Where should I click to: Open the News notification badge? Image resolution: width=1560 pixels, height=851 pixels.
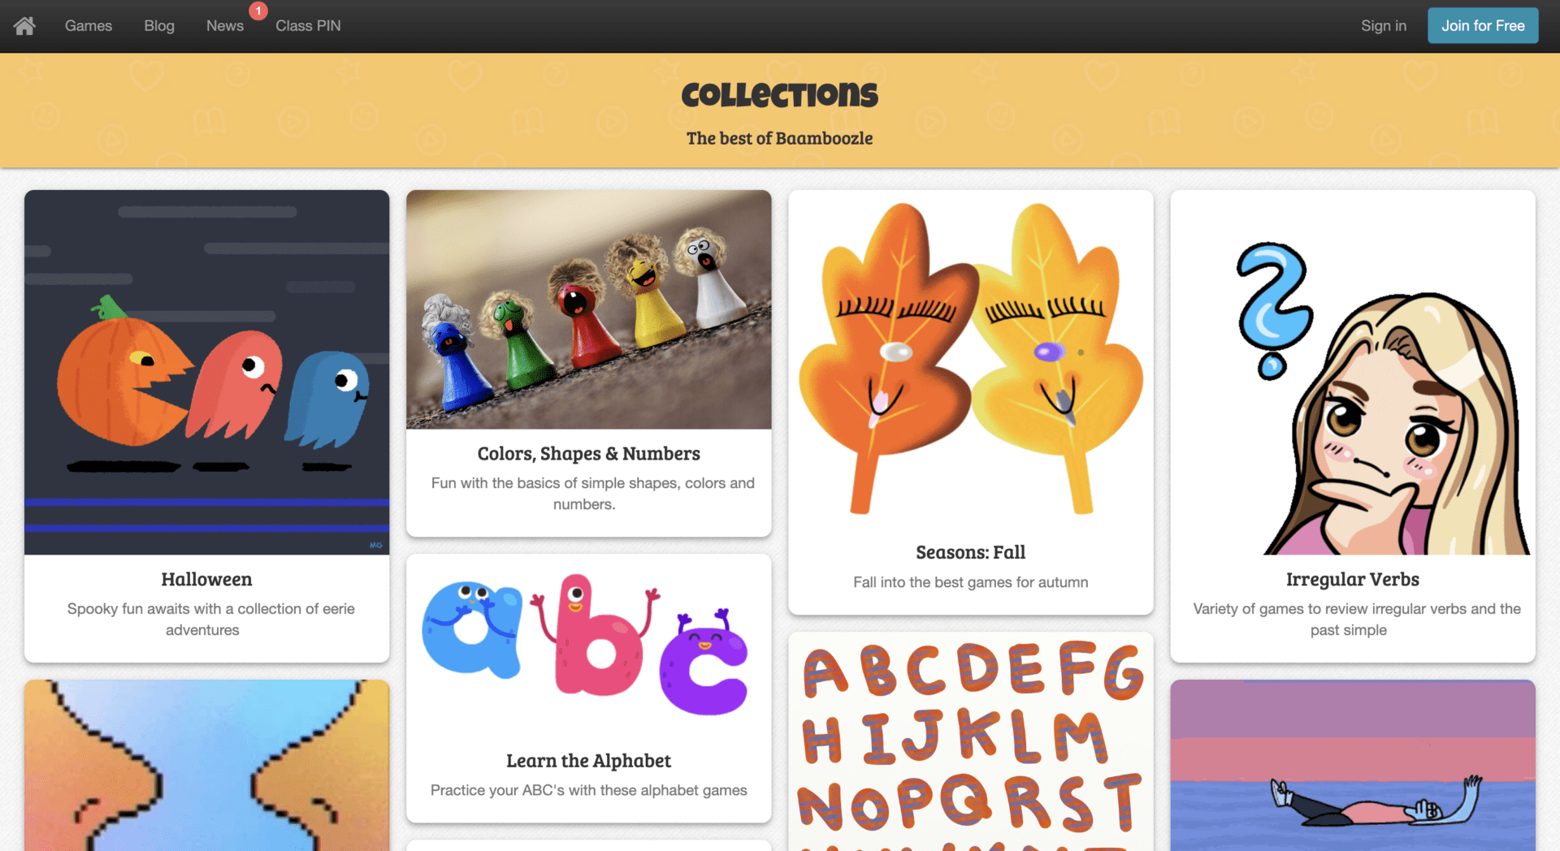pos(258,11)
